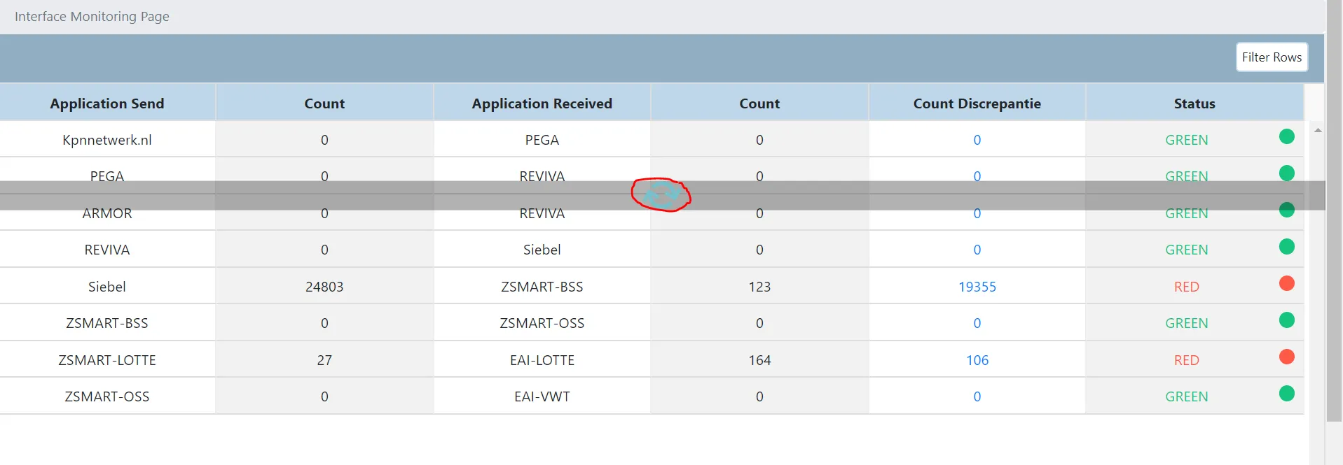Select the Kpnnetwerk.nl cell
Screen dimensions: 1343x465
coord(107,140)
